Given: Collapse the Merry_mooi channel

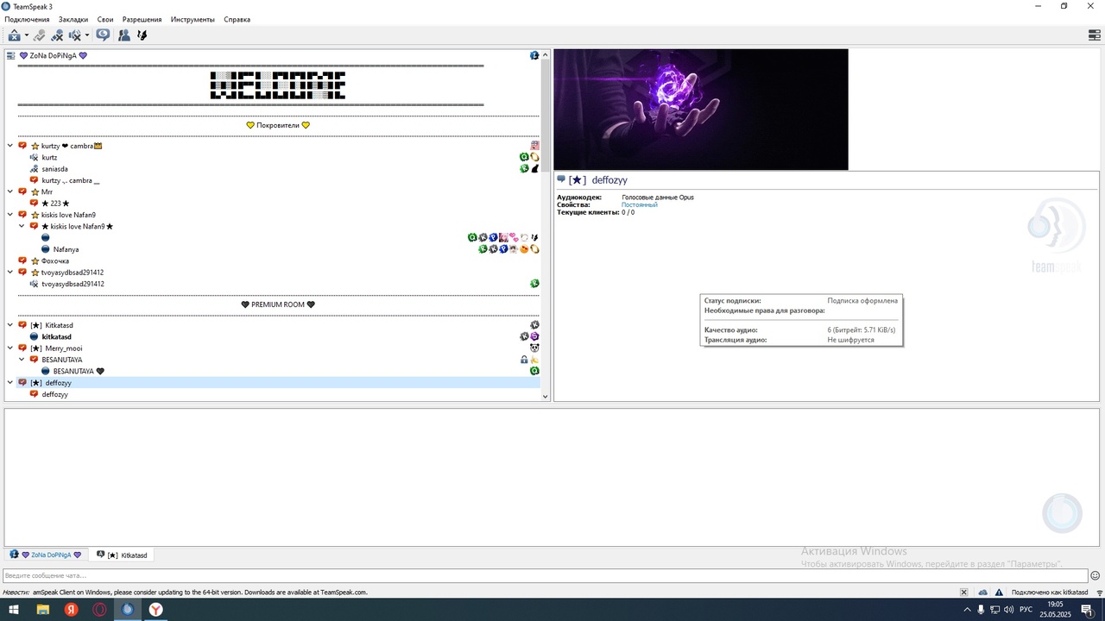Looking at the screenshot, I should tap(10, 348).
